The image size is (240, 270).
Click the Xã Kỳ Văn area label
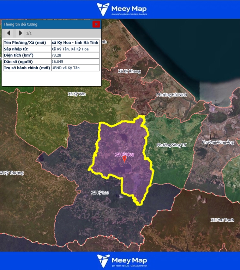pyautogui.click(x=77, y=94)
